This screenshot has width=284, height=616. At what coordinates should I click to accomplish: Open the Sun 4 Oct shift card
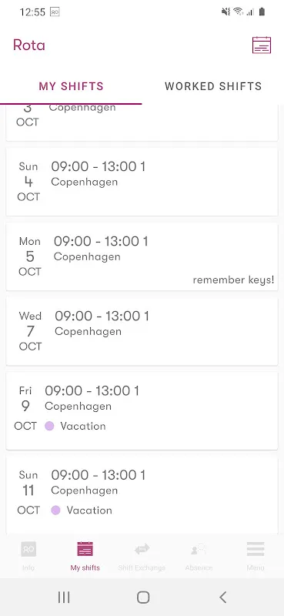pos(142,182)
